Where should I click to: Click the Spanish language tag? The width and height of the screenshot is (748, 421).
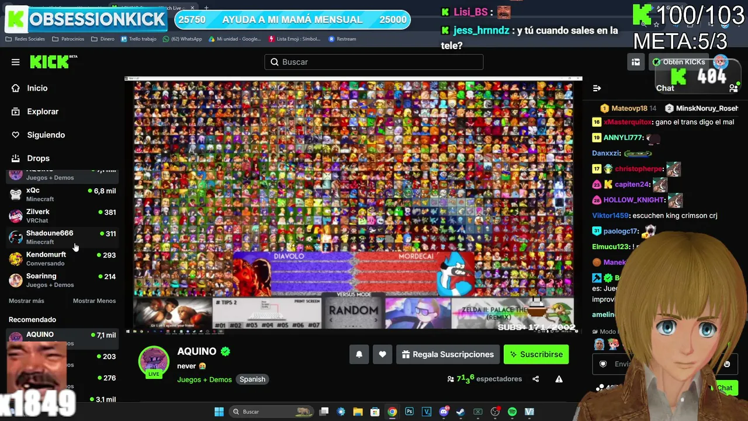tap(252, 379)
